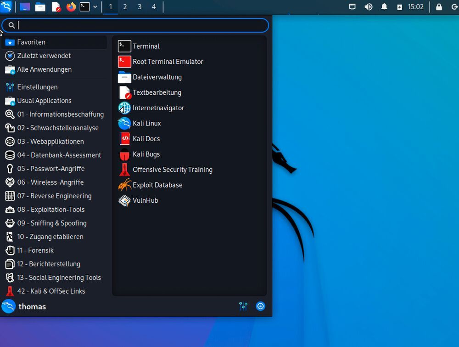This screenshot has width=459, height=347.
Task: Launch Textbearbeitung text editor
Action: [x=157, y=92]
